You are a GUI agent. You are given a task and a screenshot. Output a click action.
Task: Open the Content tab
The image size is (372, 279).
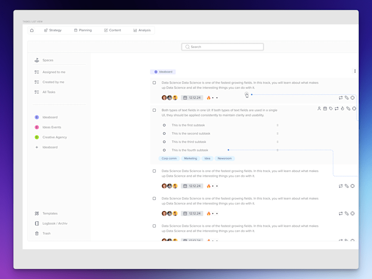[x=113, y=30]
